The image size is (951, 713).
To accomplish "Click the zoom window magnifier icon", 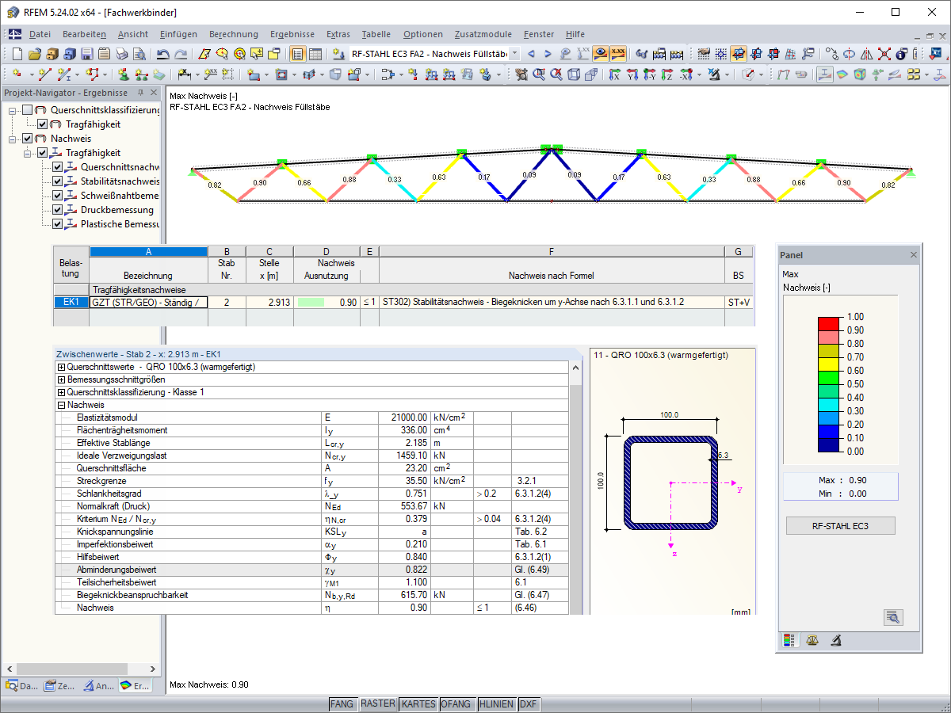I will [539, 74].
